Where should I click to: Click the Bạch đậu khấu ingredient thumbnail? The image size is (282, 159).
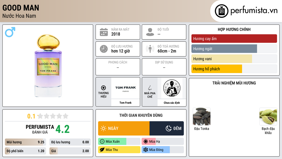(x=268, y=116)
